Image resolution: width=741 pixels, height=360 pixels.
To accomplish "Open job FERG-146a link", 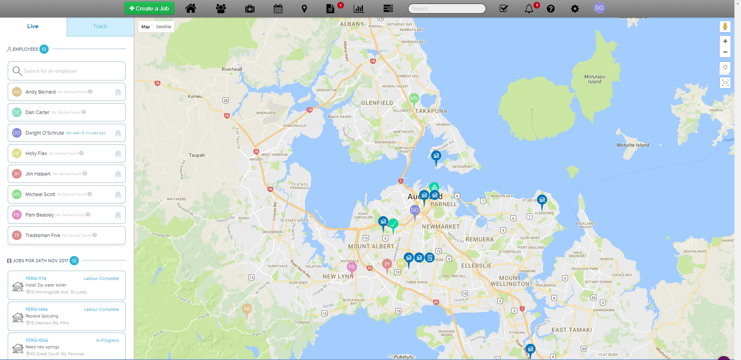I will coord(37,309).
